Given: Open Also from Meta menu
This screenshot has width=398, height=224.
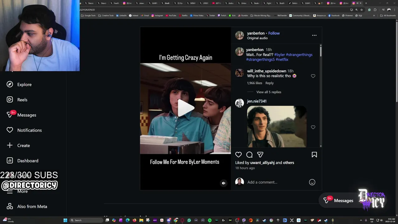Looking at the screenshot, I should (x=27, y=207).
